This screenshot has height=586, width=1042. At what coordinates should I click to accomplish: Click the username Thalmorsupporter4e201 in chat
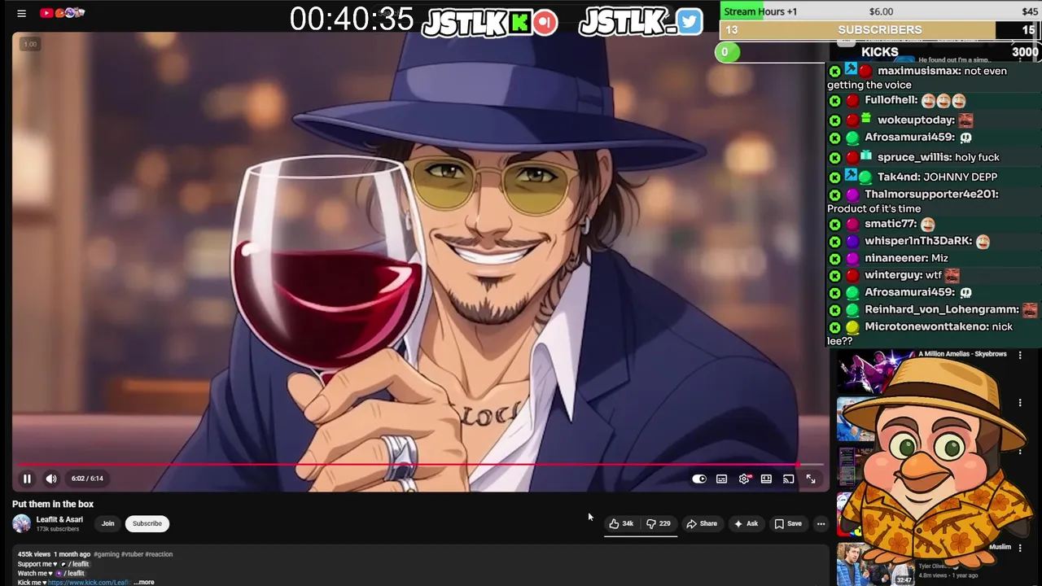pyautogui.click(x=930, y=195)
